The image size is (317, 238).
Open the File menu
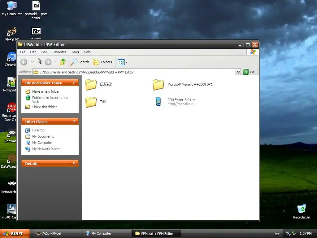point(23,52)
